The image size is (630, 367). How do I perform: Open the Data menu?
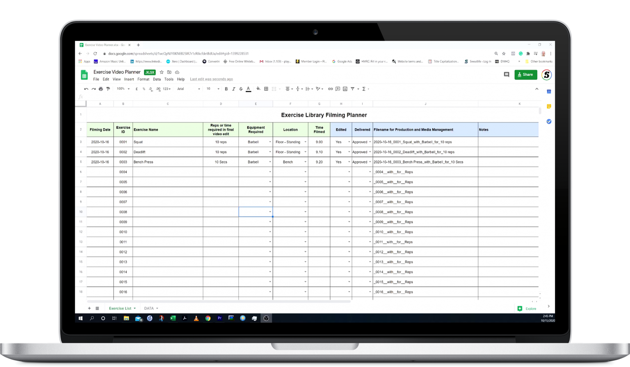point(157,79)
